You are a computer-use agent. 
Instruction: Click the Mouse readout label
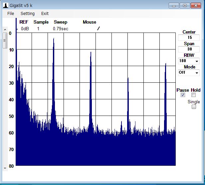pos(90,22)
